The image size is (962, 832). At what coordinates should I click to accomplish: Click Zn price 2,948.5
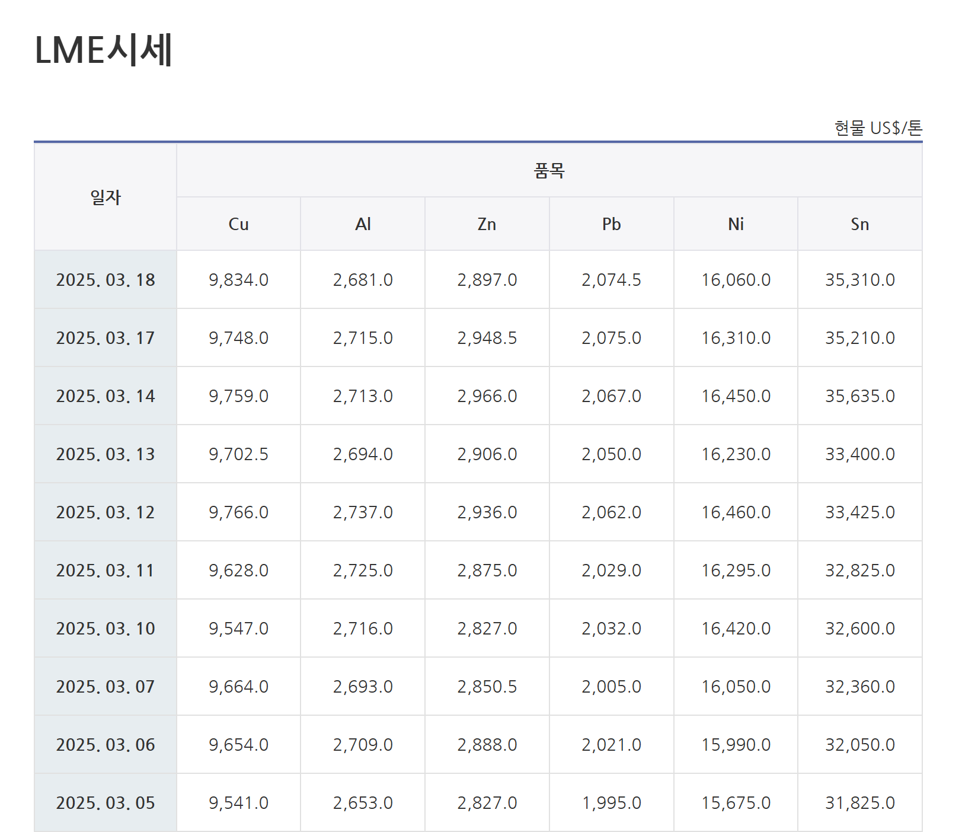click(x=487, y=338)
